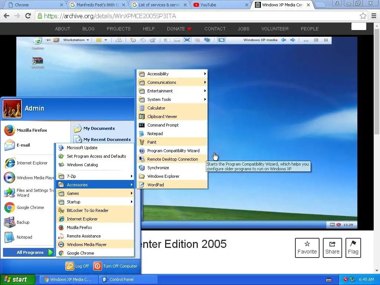Expand Entertainment submenu

172,91
